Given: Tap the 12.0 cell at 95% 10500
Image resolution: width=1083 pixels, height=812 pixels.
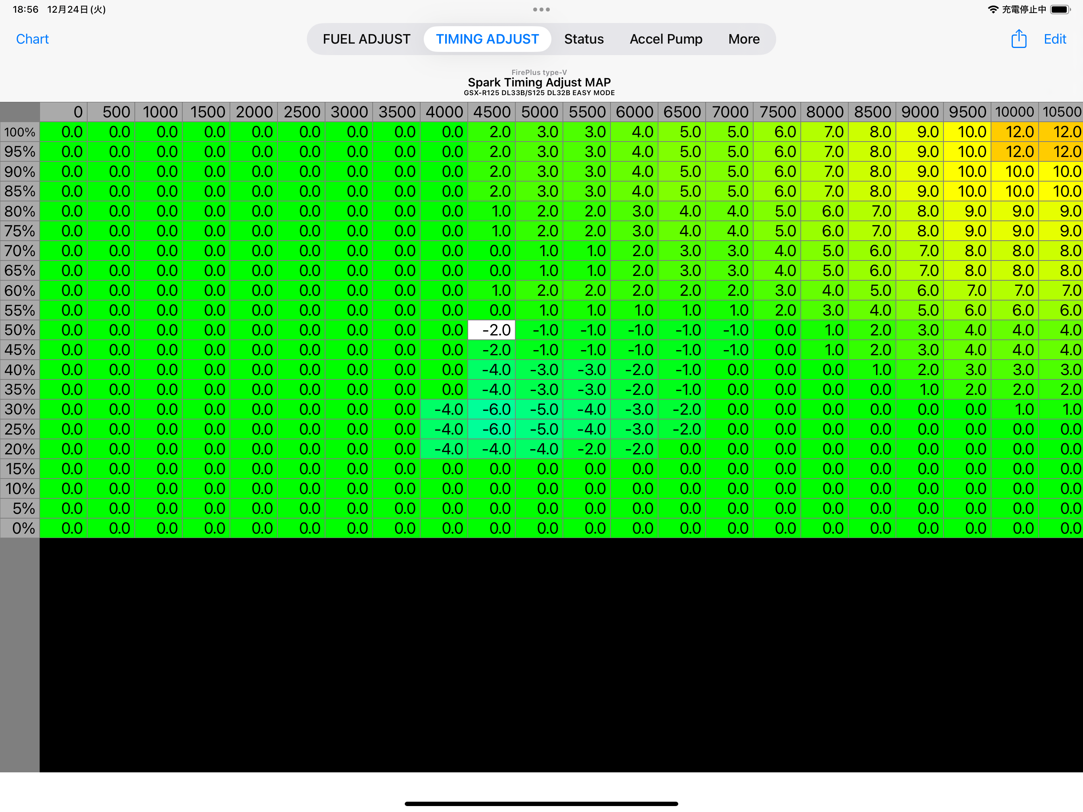Looking at the screenshot, I should [1061, 152].
